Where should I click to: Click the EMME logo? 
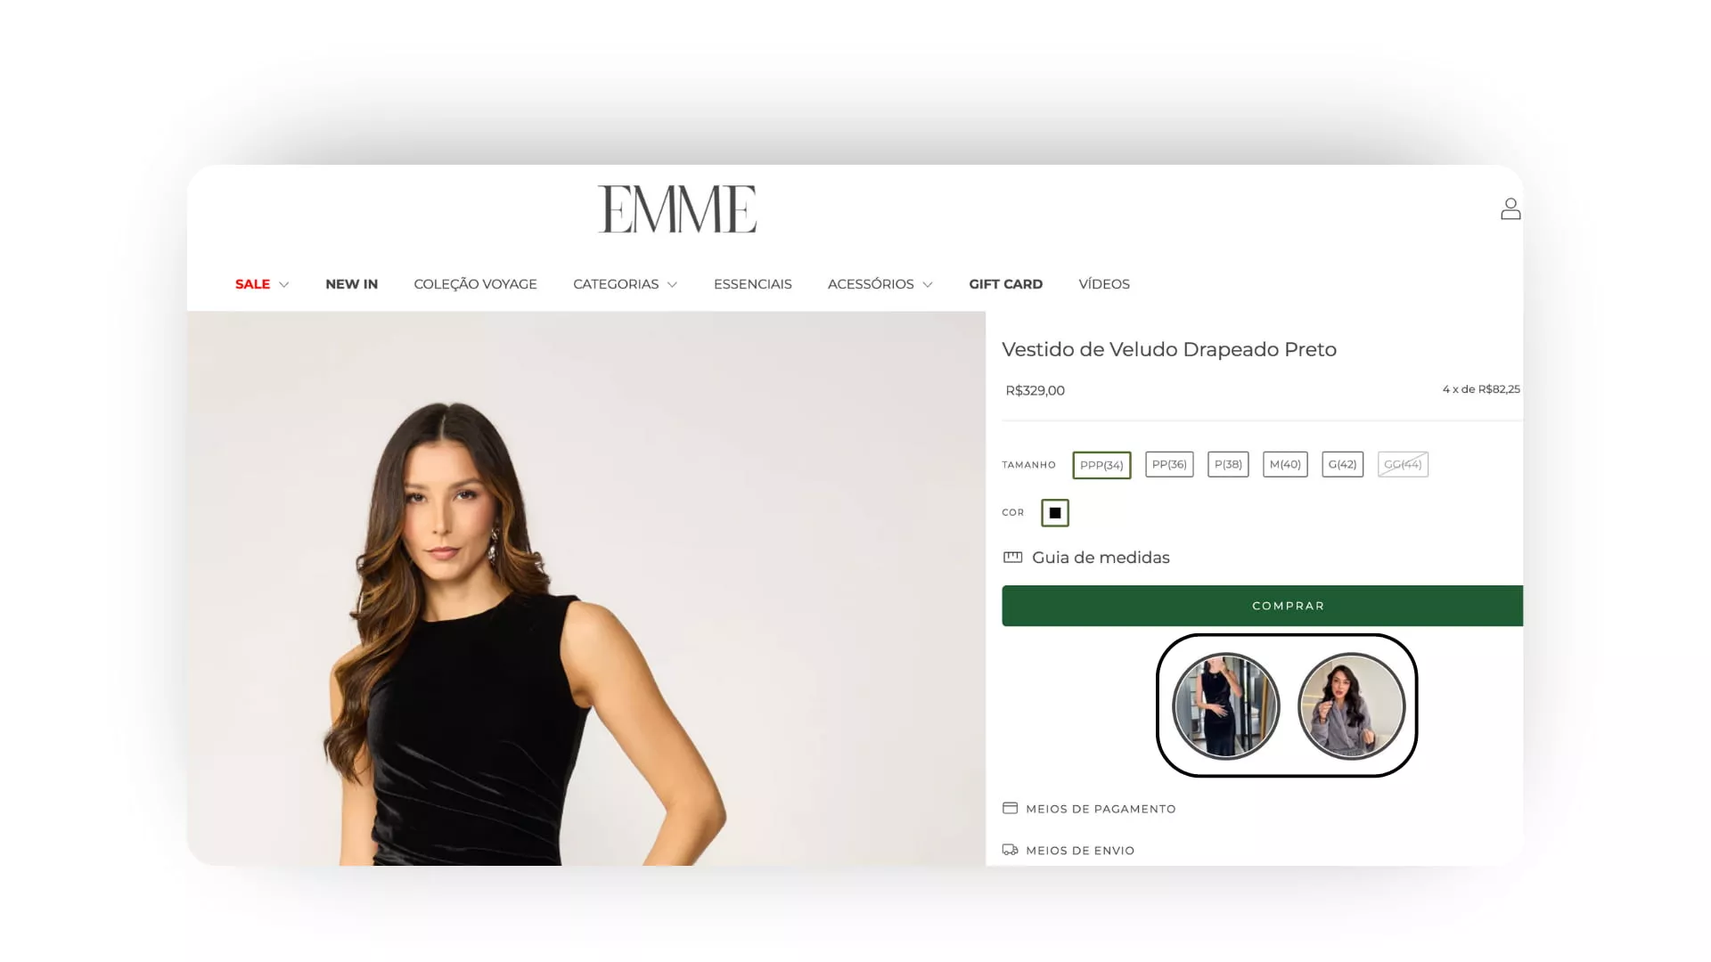677,209
